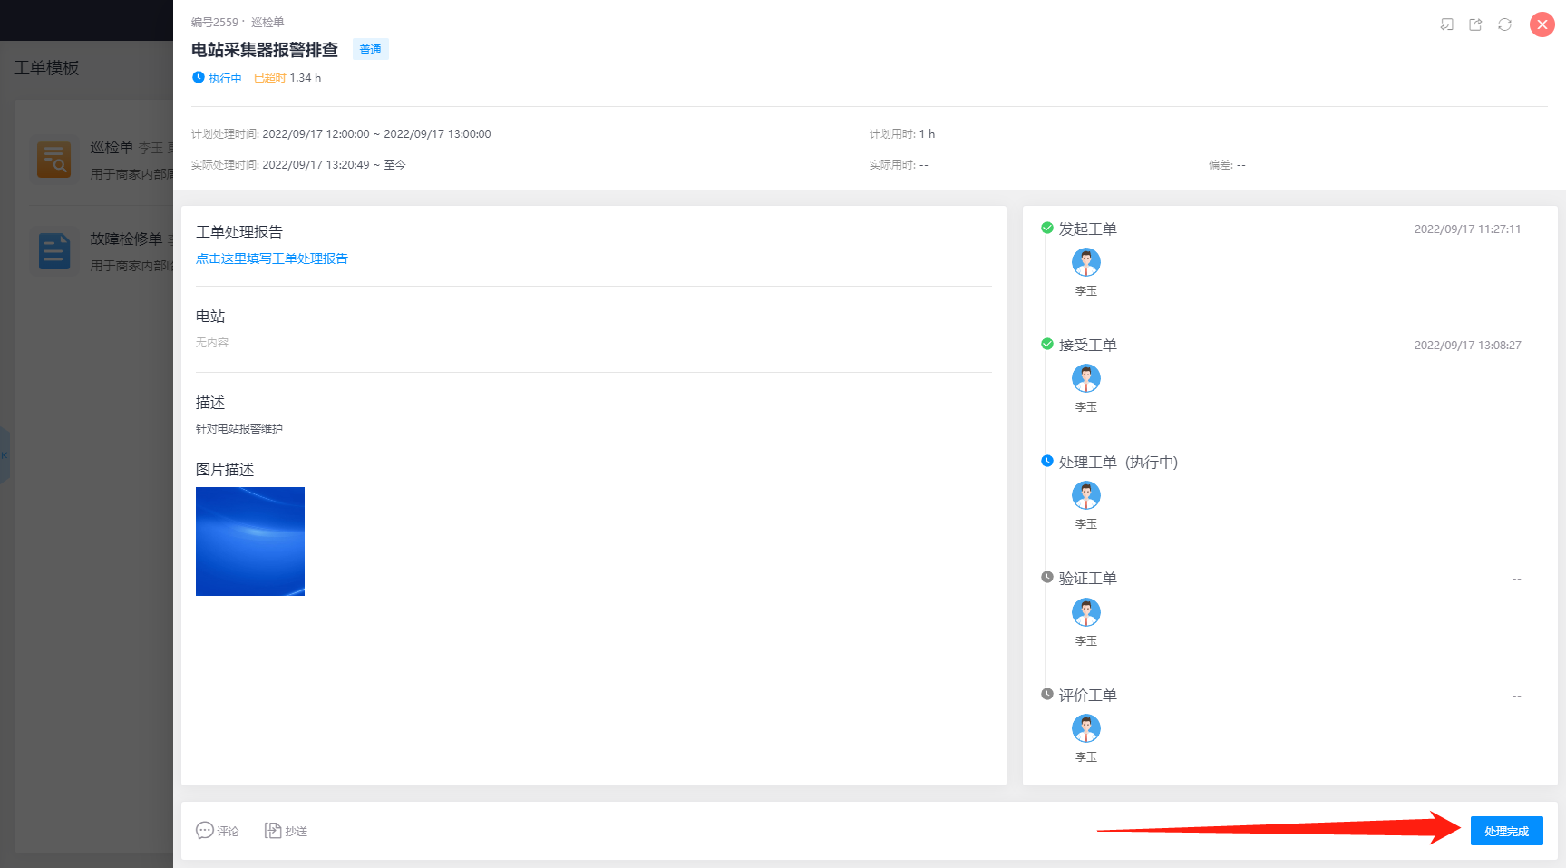Click the share/export icon in the header
The height and width of the screenshot is (868, 1566).
(x=1475, y=24)
